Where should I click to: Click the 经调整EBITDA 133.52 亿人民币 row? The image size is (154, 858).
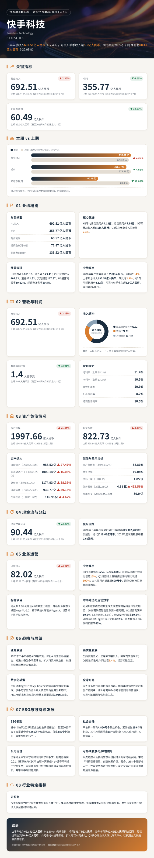pos(41,253)
